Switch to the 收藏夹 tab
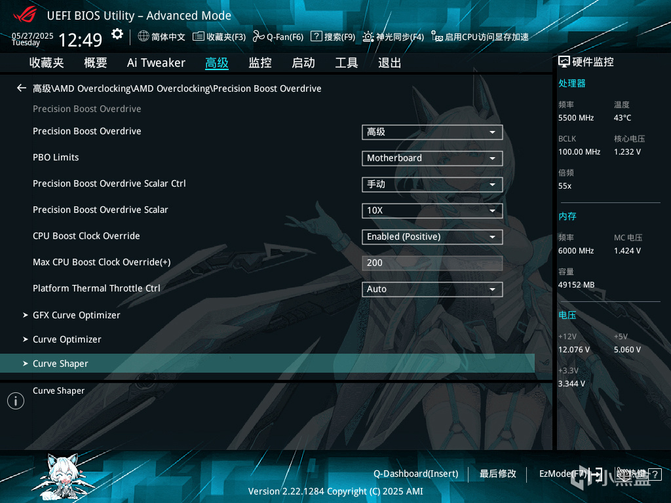This screenshot has width=671, height=503. coord(47,63)
